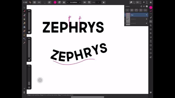Viewport: 175px width, 98px height.
Task: Tap the brush width icon below slider
Action: pyautogui.click(x=29, y=87)
